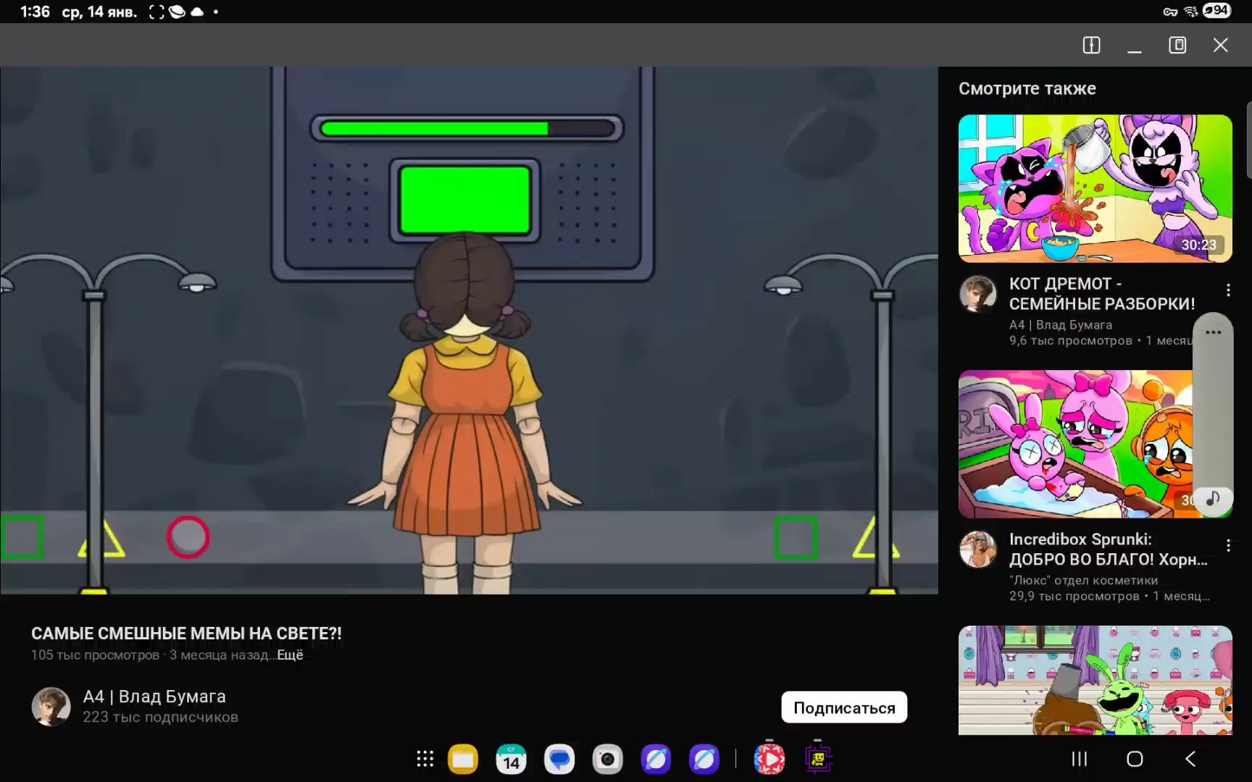1252x782 pixels.
Task: Expand floating panel via three dots handle
Action: coord(1214,332)
